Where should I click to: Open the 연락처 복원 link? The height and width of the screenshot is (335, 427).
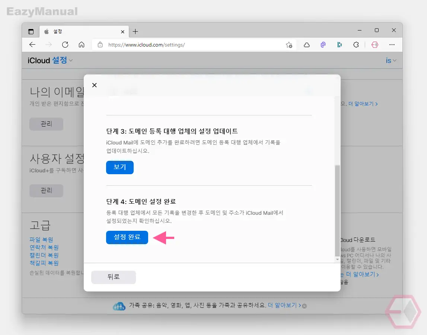[44, 247]
